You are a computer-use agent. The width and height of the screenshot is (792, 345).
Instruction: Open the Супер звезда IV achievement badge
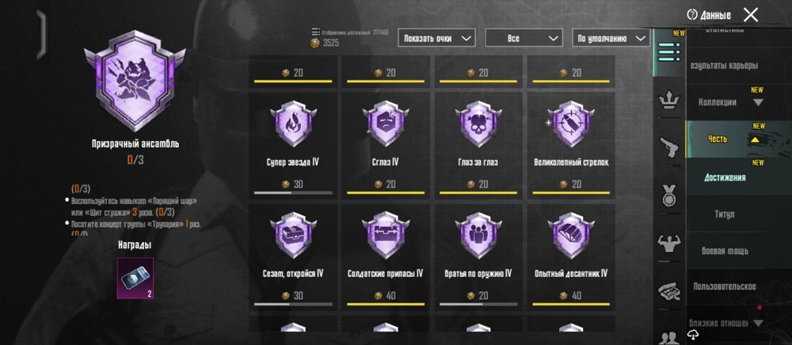point(292,123)
